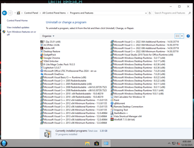Click the Adobe AIR icon
The height and width of the screenshot is (148, 194).
(42, 48)
